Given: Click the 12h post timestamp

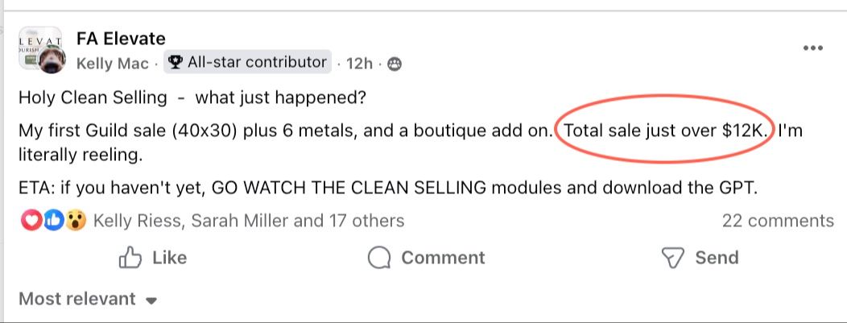Looking at the screenshot, I should point(365,63).
